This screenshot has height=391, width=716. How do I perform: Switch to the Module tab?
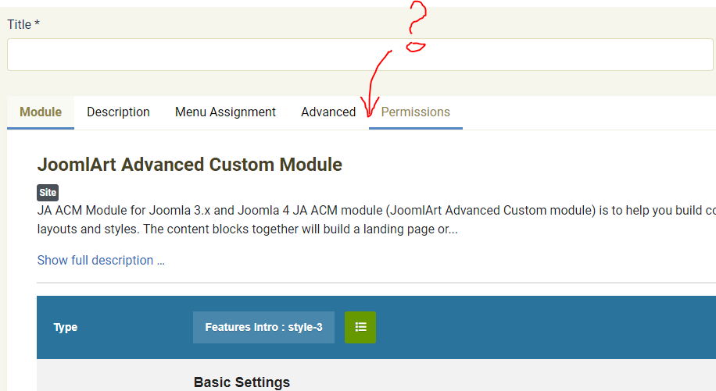41,112
